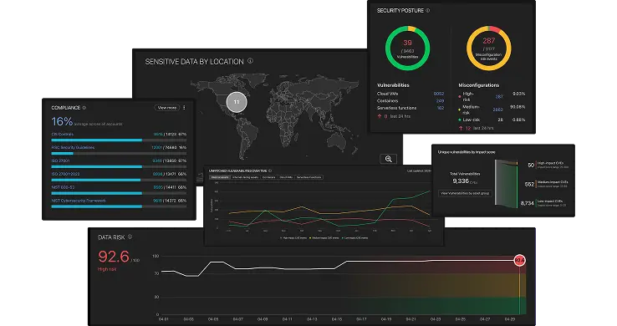Click the 92.4 marker on Data Risk chart
617x326 pixels.
tap(519, 260)
